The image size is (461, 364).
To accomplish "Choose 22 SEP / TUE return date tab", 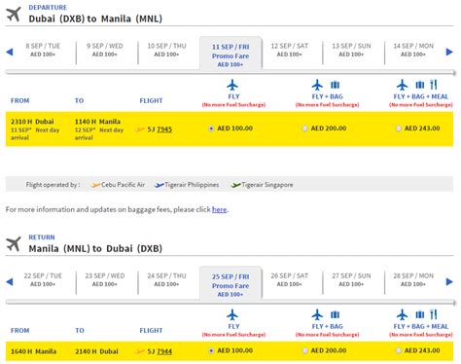I will 43,279.
